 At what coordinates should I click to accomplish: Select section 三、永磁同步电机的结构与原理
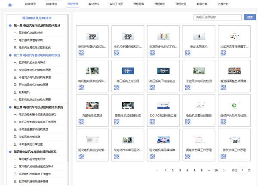coord(32,77)
